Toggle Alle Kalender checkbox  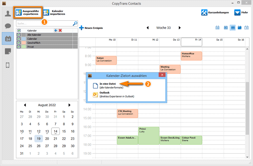[x=19, y=35]
